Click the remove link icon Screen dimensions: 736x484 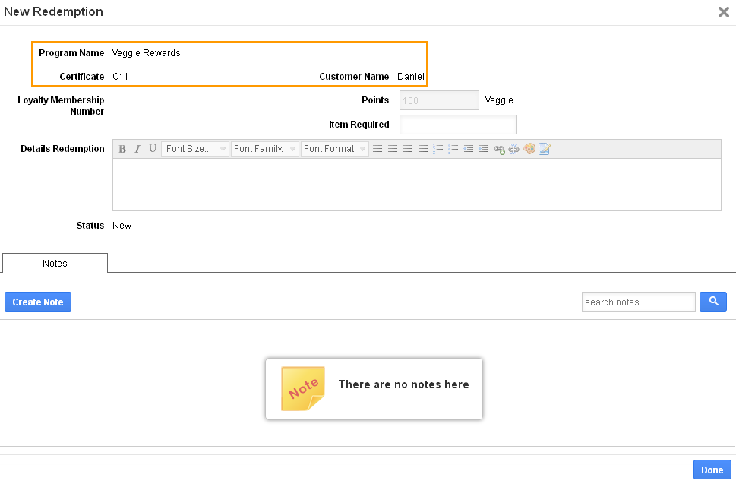[514, 149]
